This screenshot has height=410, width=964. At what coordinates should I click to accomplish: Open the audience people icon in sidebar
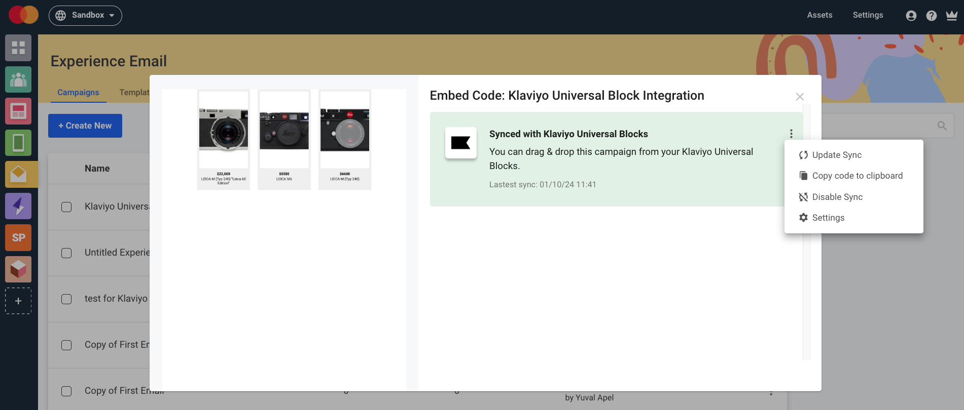click(18, 79)
